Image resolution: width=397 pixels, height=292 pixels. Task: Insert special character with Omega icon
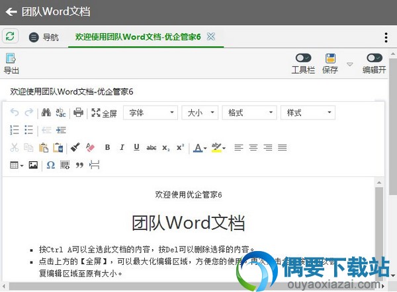point(51,165)
